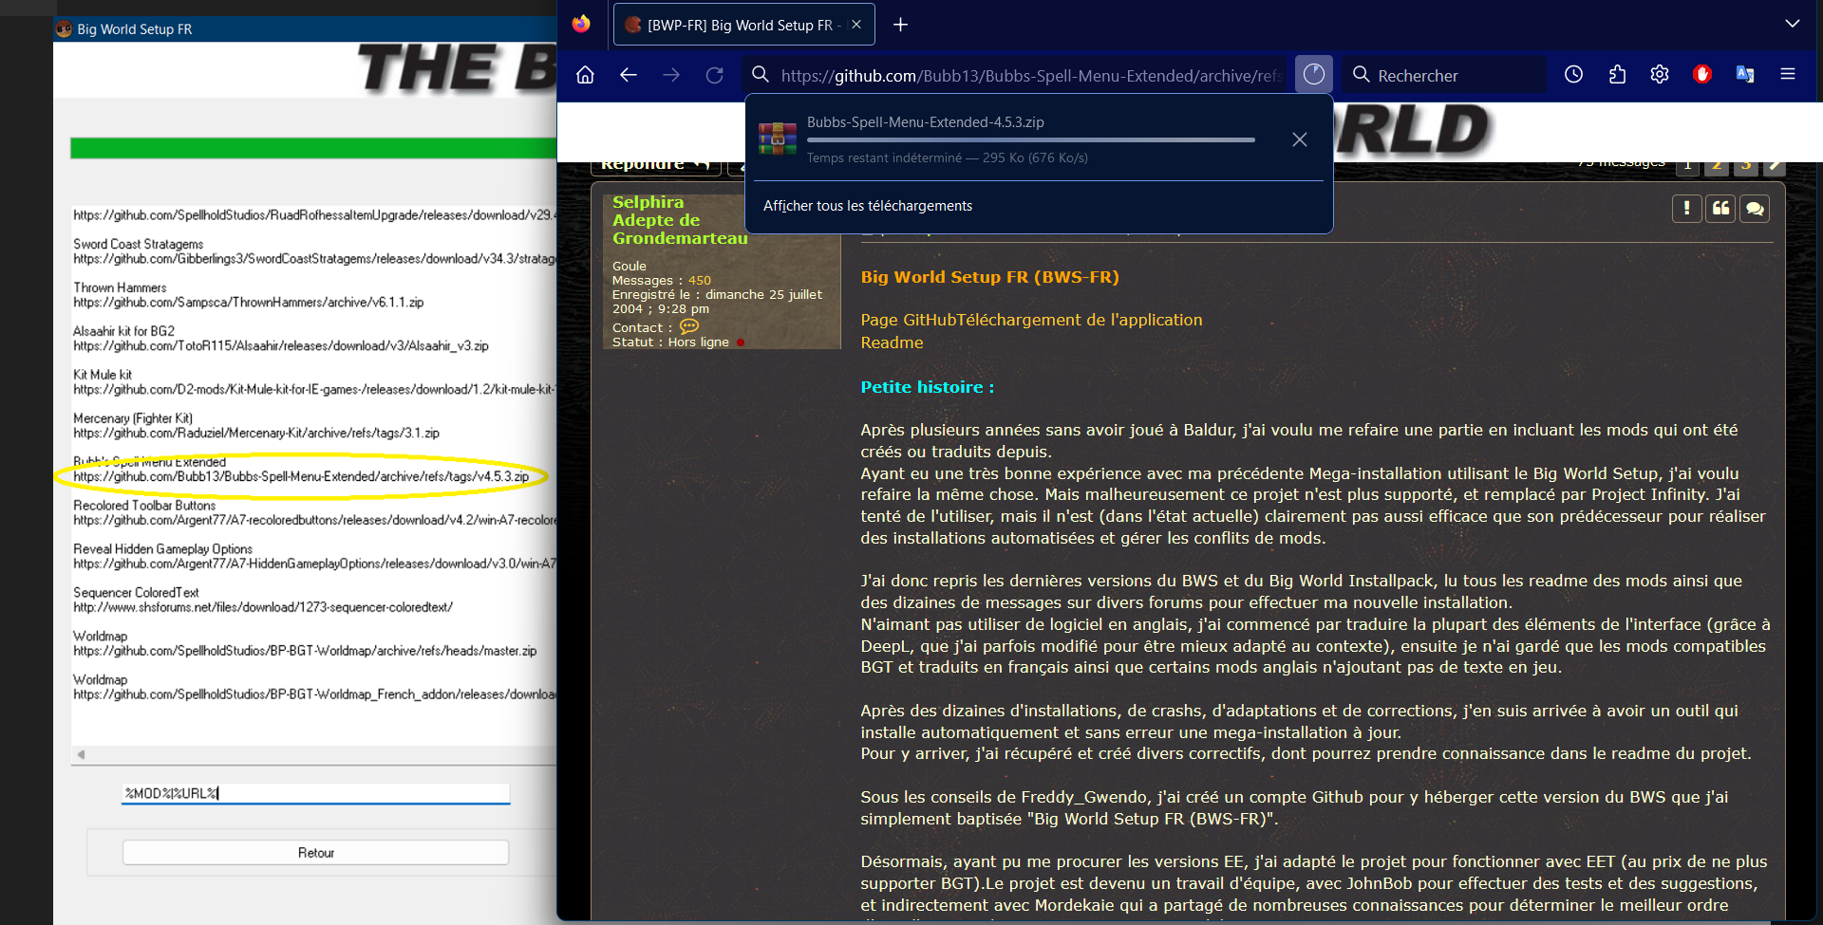Open Selphira's user profile link

click(648, 202)
